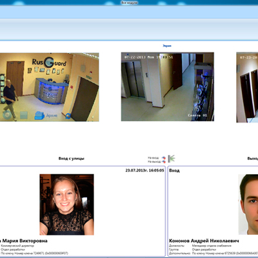This screenshot has width=258, height=258.
Task: Click the Все модули title text
Action: [130, 3]
